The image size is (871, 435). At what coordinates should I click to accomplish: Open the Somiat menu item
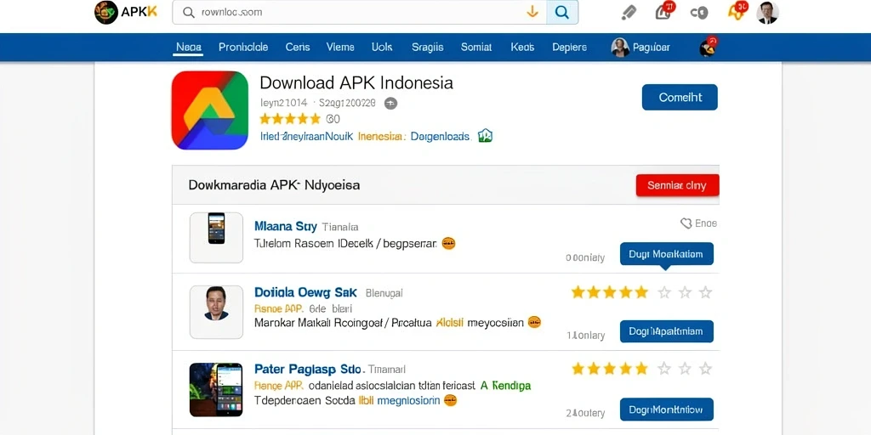coord(476,48)
